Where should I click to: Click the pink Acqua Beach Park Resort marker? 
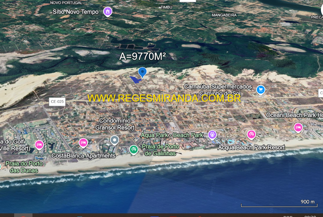click(x=251, y=134)
